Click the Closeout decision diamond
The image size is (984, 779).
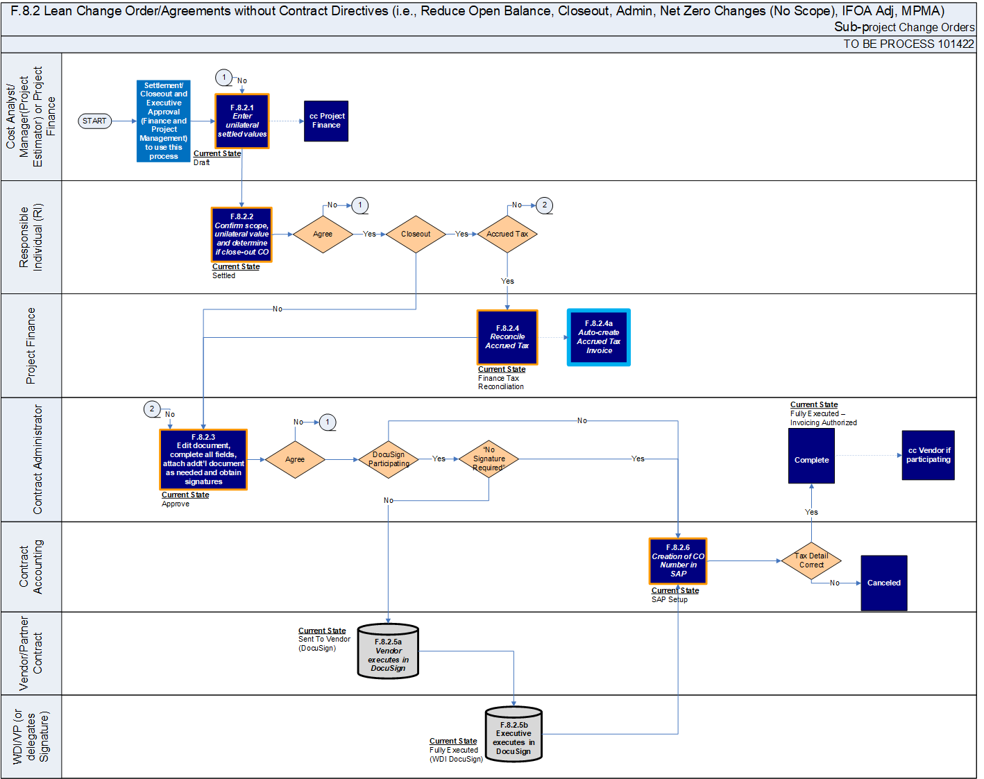pyautogui.click(x=416, y=234)
